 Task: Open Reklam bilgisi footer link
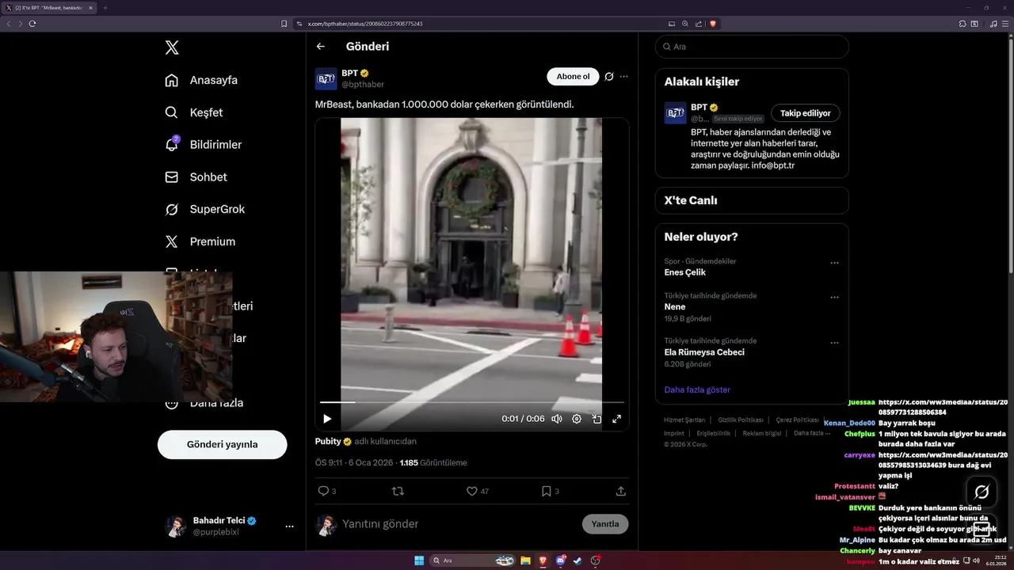(762, 433)
